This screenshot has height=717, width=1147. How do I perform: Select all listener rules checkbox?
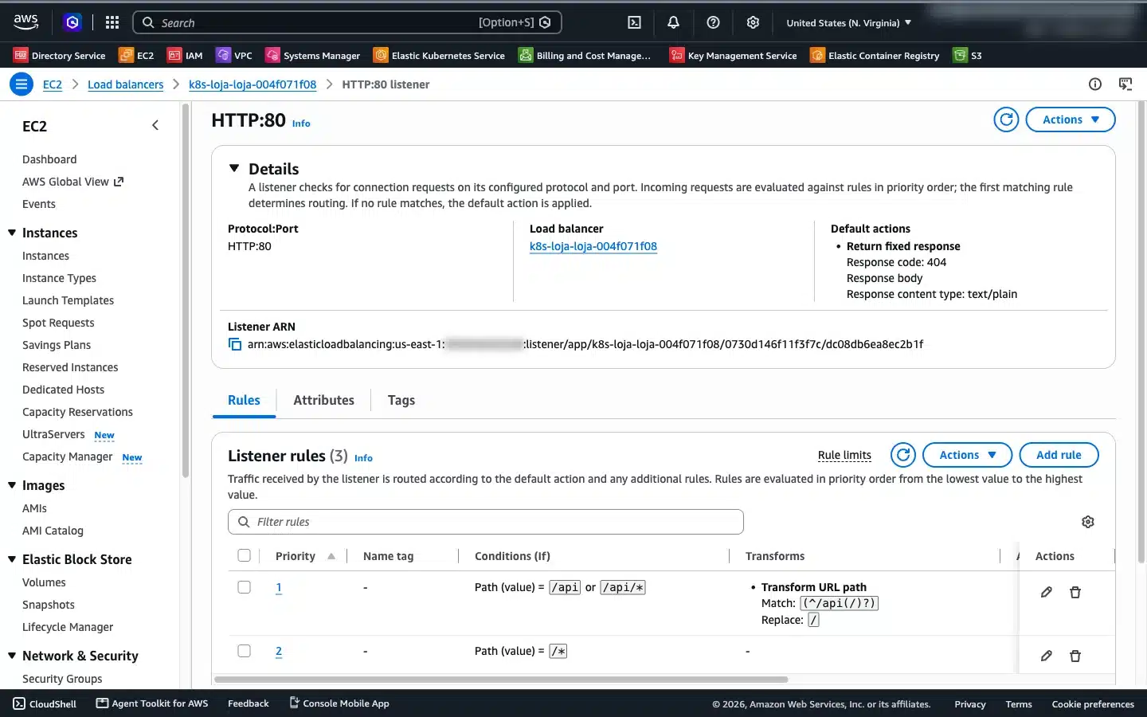coord(245,555)
